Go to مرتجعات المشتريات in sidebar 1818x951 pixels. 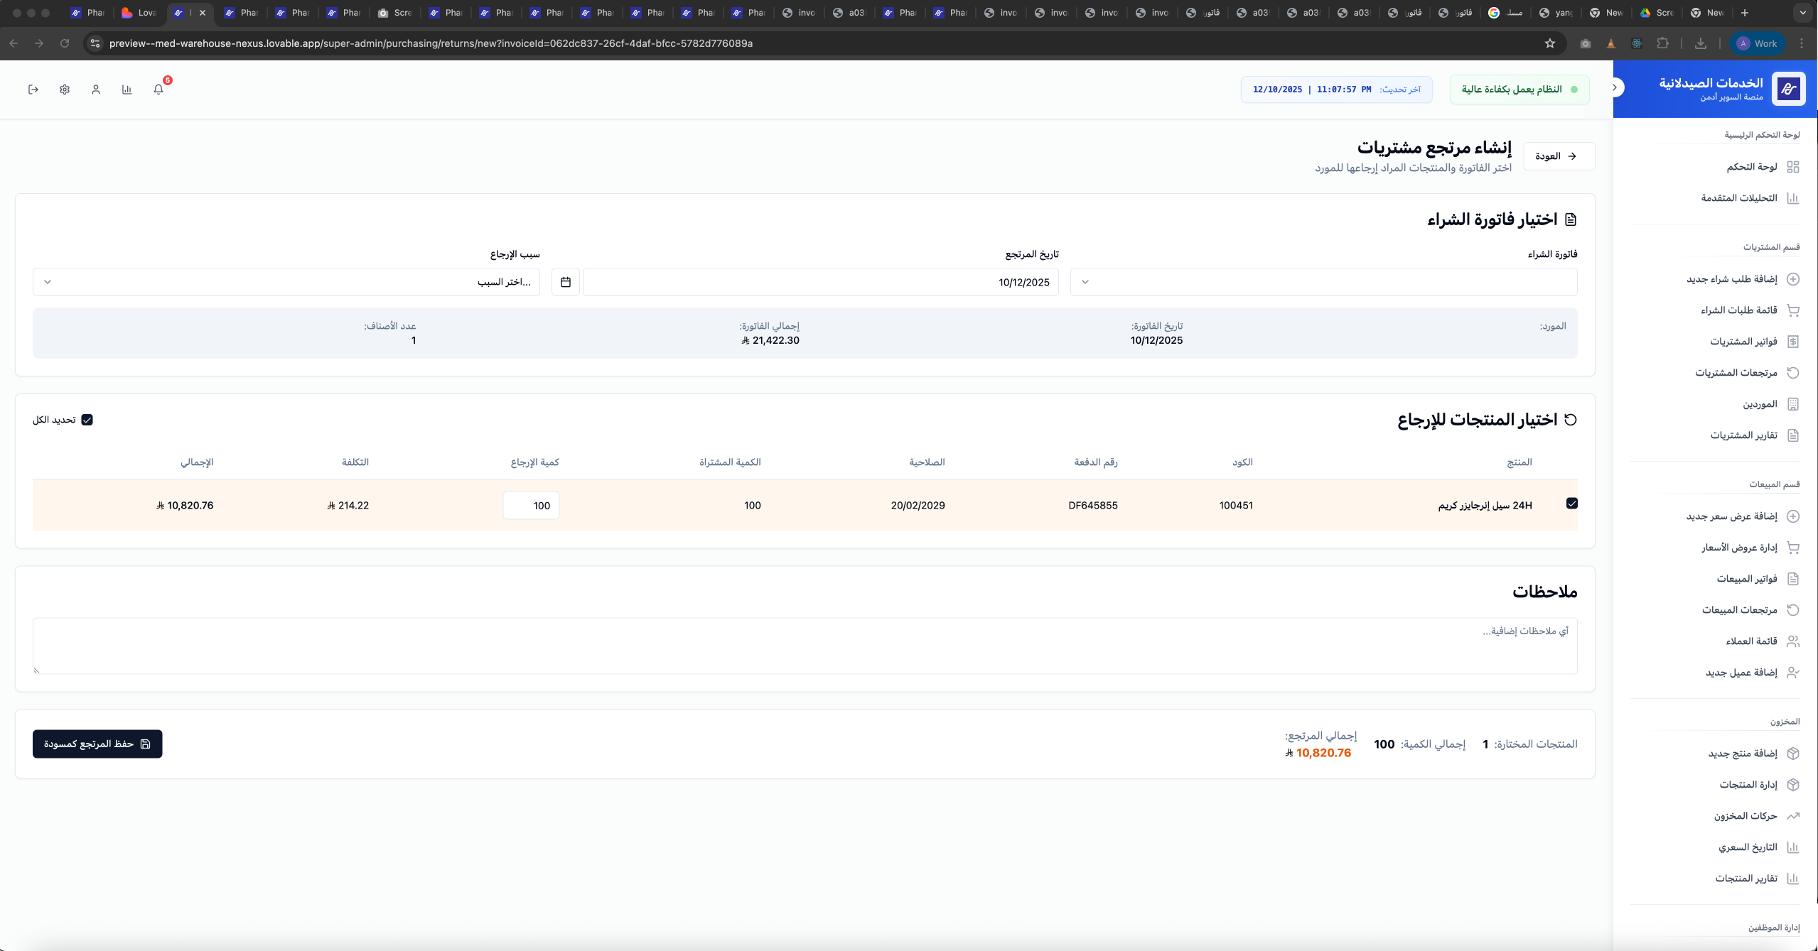(x=1746, y=373)
